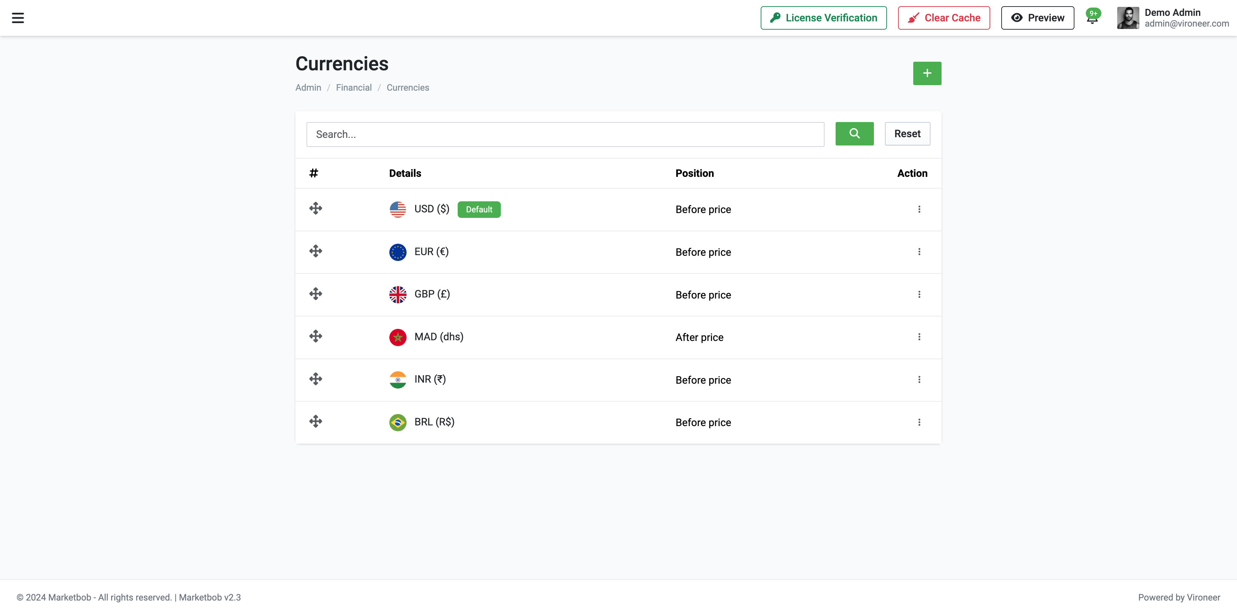Click the notifications bell icon

click(x=1092, y=19)
